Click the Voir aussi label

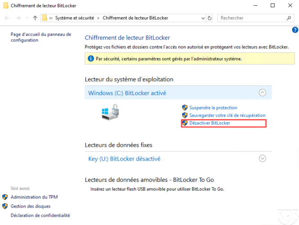click(20, 188)
